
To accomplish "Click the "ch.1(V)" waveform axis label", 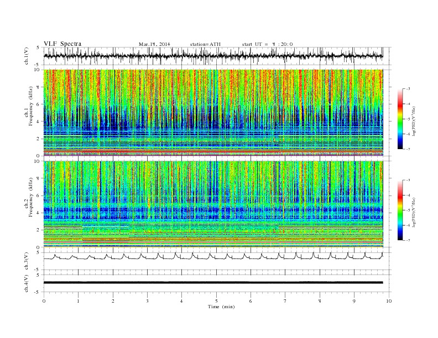I will coord(27,56).
